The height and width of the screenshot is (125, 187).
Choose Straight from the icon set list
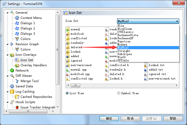click(148, 51)
